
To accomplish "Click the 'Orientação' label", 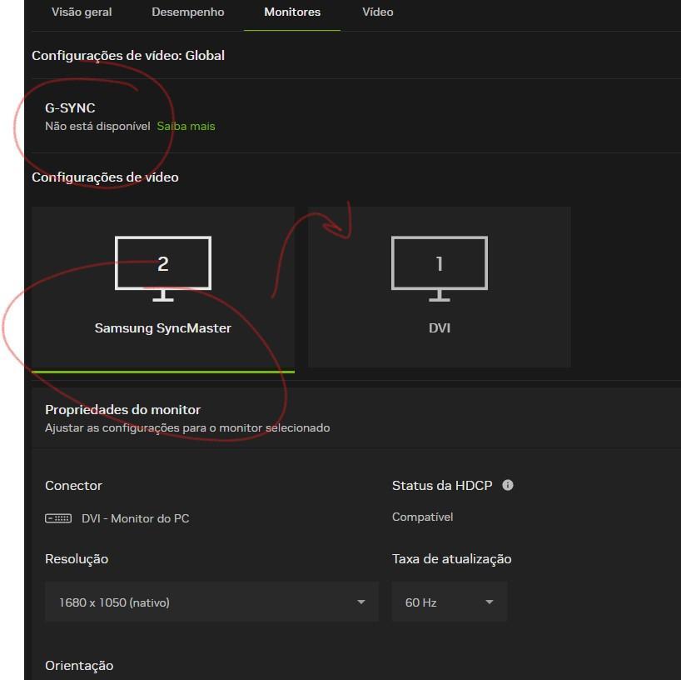I will pyautogui.click(x=79, y=666).
